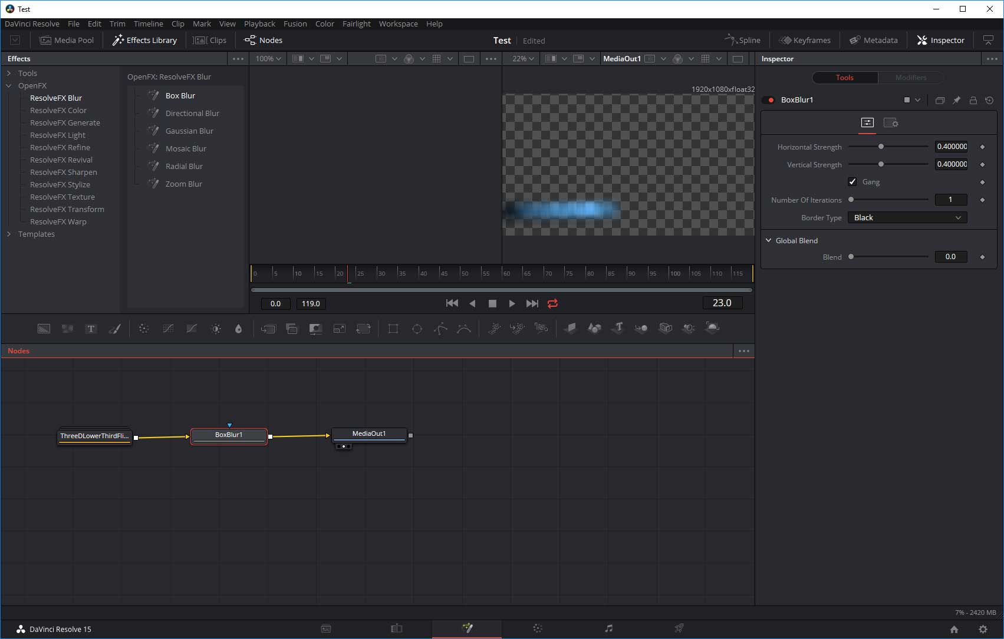Viewport: 1004px width, 639px height.
Task: Open the Timeline menu
Action: [149, 24]
